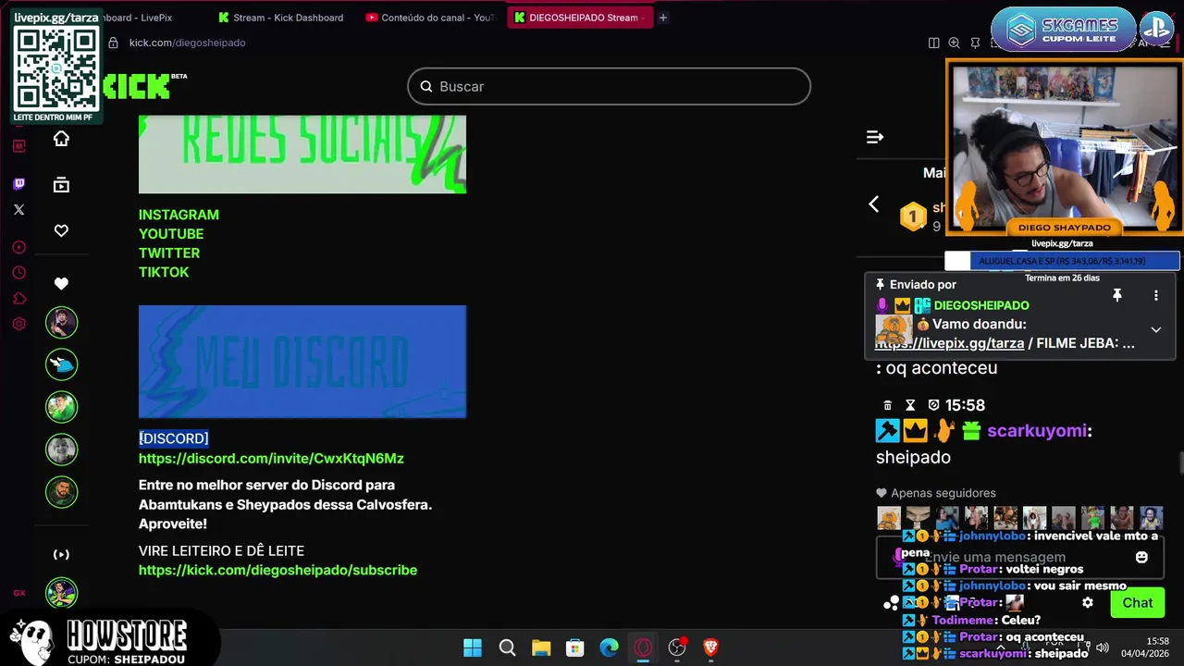Click DIEGOSHEIPADO username in pinned message
The width and height of the screenshot is (1184, 666).
click(x=981, y=305)
